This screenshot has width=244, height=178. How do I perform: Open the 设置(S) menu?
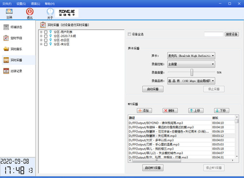coord(21,3)
